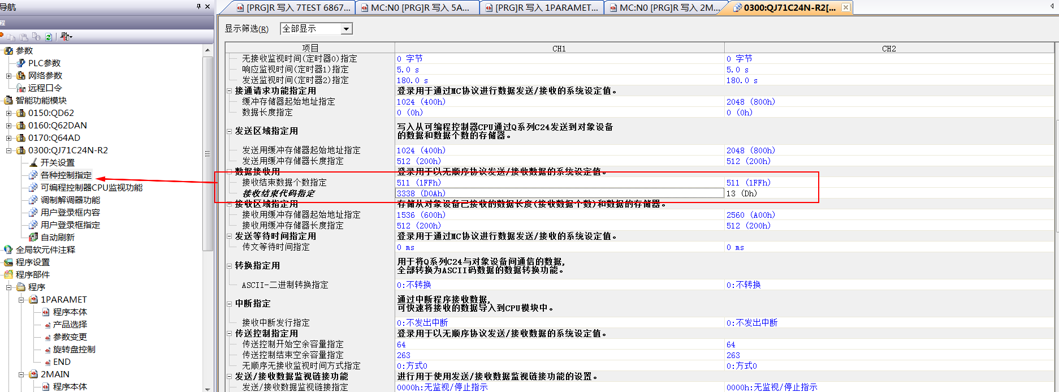The height and width of the screenshot is (392, 1059).
Task: Click the 远程口令 remote password icon
Action: click(x=21, y=88)
